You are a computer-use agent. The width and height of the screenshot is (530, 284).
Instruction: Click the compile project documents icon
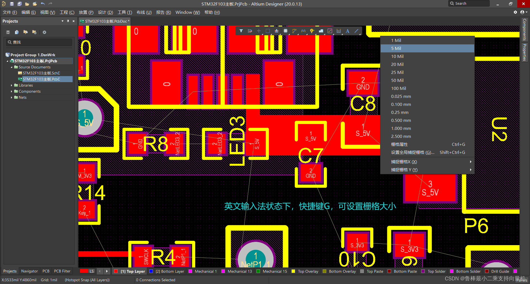17,32
